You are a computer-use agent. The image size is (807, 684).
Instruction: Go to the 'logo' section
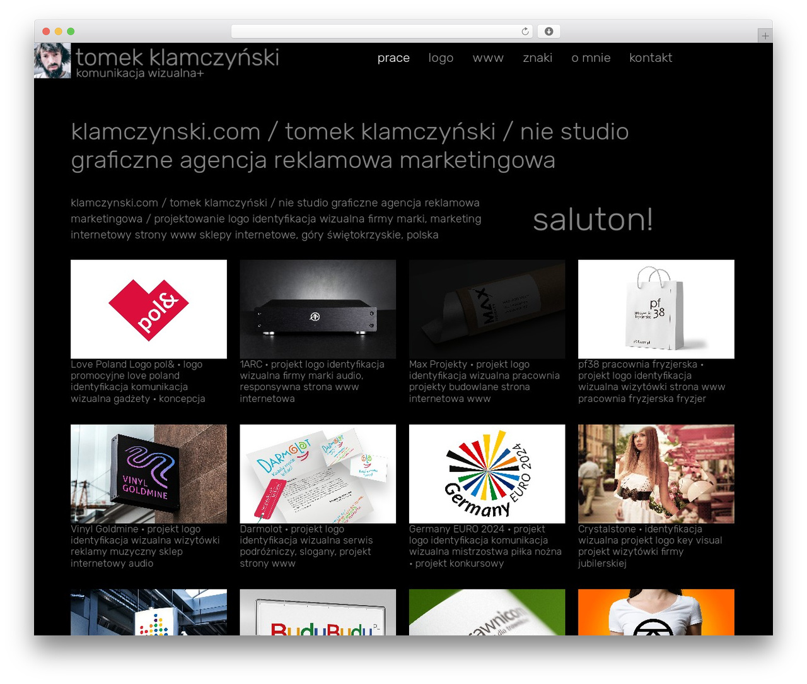pyautogui.click(x=441, y=58)
